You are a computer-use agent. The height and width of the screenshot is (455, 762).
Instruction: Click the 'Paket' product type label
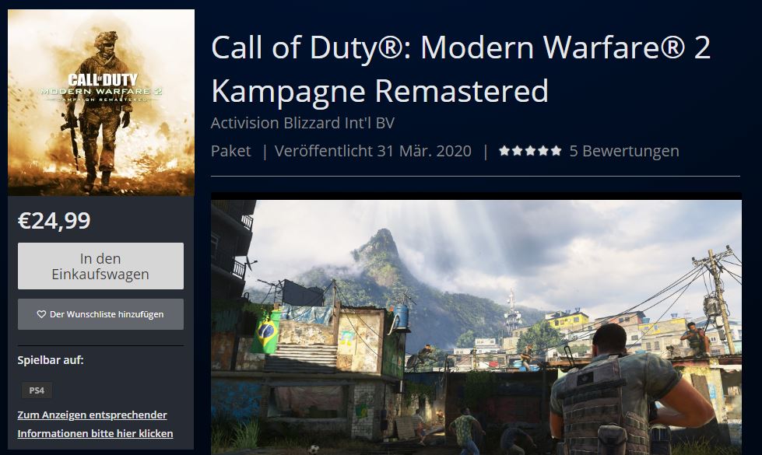[231, 151]
